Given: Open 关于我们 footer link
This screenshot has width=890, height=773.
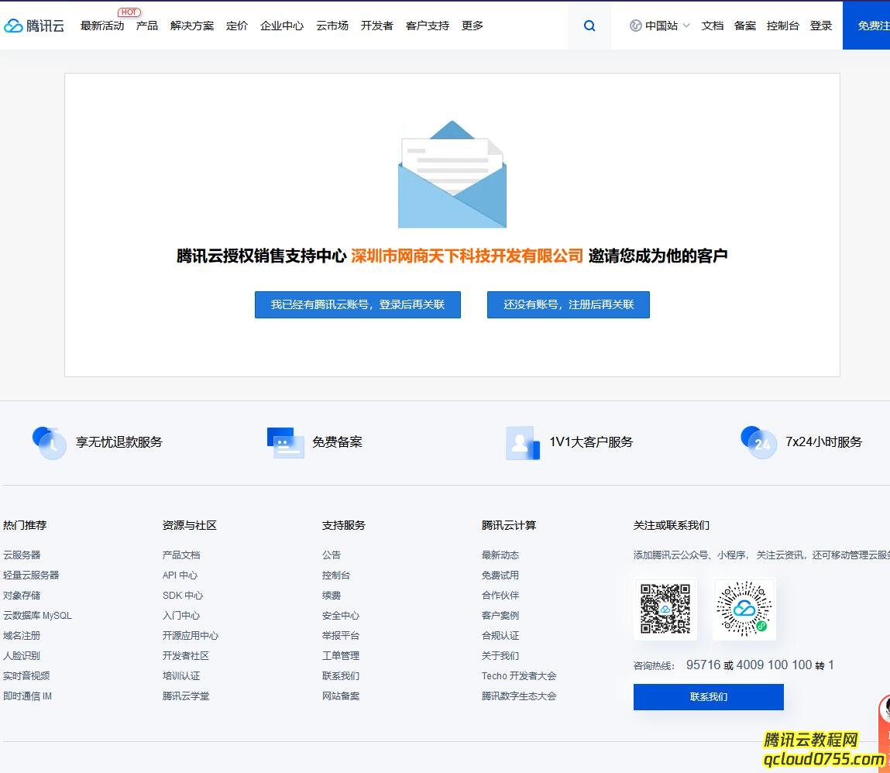Looking at the screenshot, I should coord(500,655).
